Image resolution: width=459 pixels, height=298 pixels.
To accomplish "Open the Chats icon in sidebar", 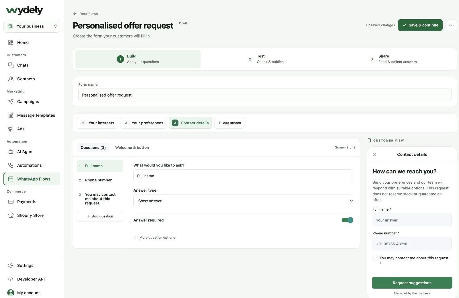I will 11,65.
